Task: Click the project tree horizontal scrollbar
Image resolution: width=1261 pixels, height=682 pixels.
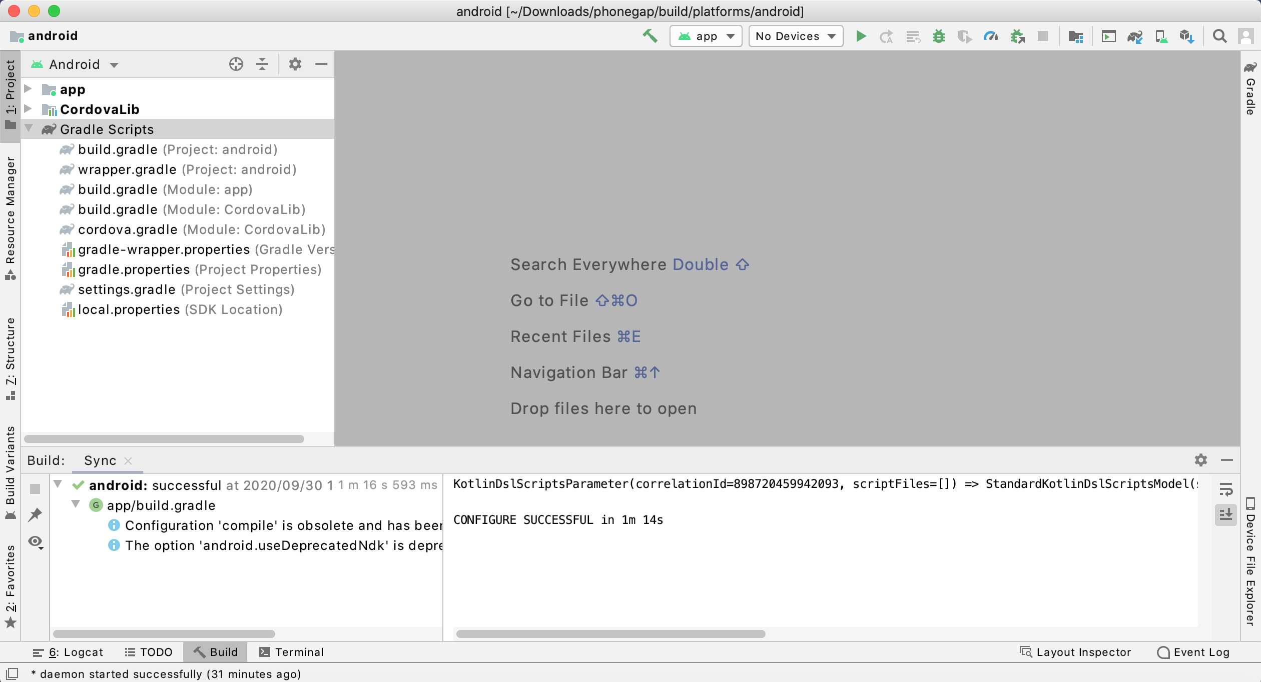Action: pyautogui.click(x=164, y=439)
